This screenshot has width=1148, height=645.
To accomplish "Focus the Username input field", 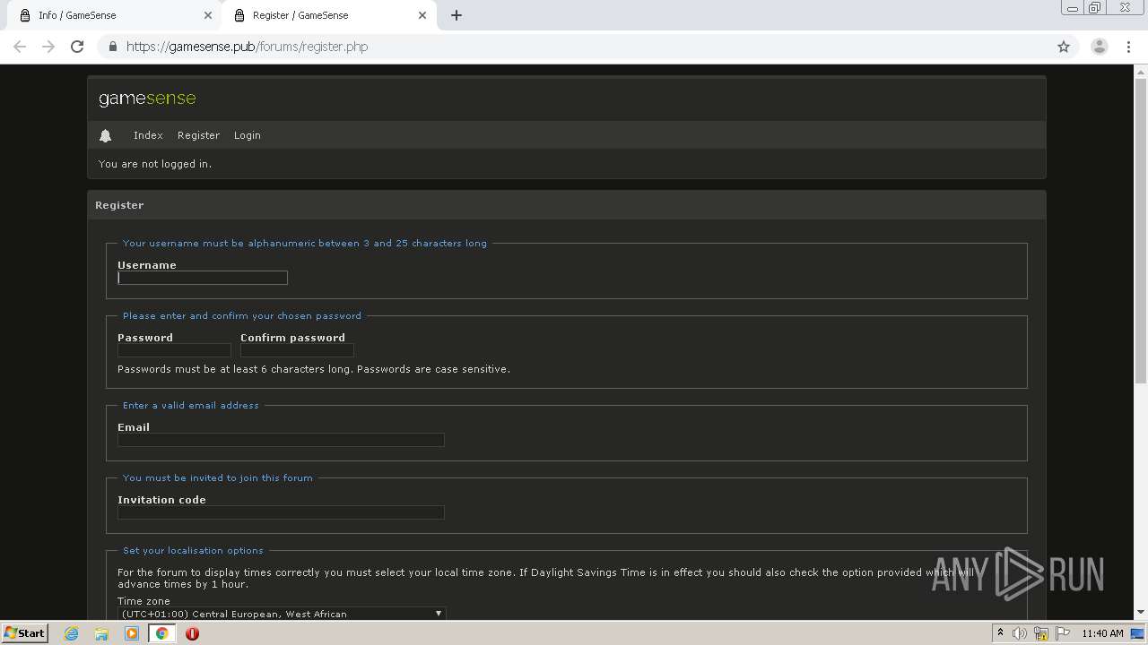I will 203,278.
